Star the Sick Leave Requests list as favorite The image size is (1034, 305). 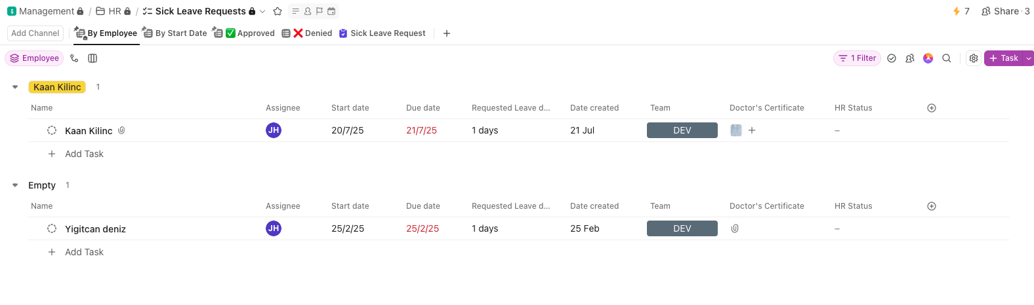click(x=278, y=11)
